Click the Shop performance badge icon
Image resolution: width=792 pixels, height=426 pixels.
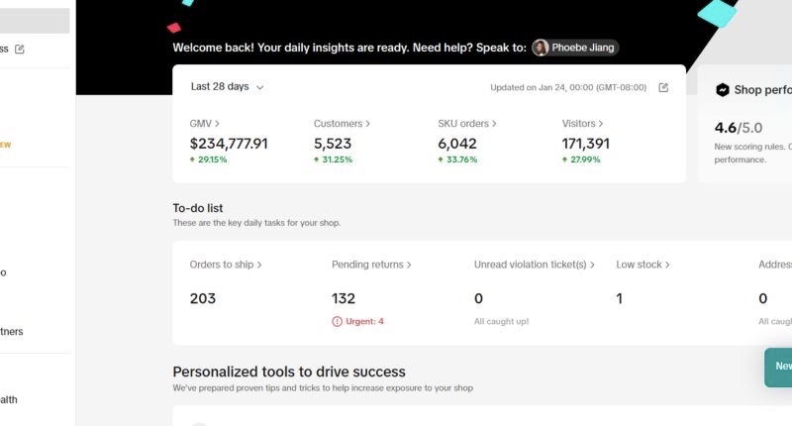coord(723,90)
